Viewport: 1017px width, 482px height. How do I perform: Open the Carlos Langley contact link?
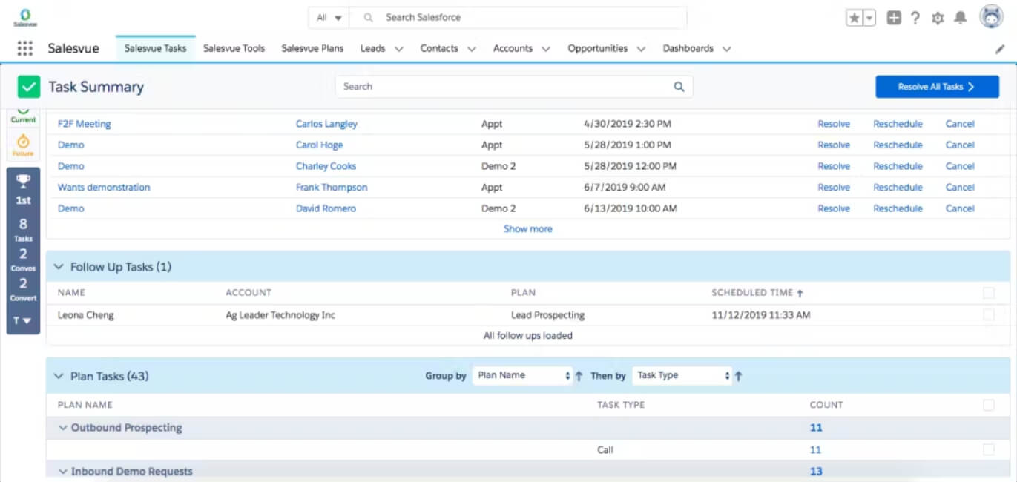point(326,124)
